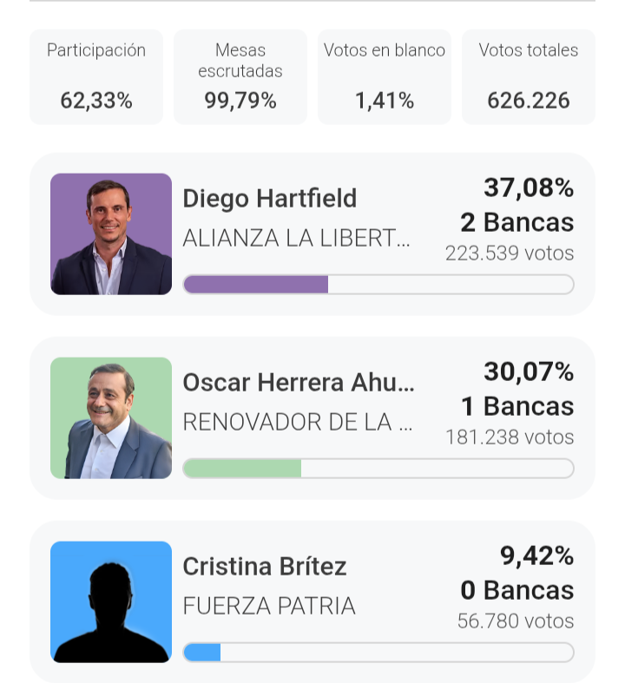This screenshot has height=683, width=625.
Task: Select the Votos totales stat card
Action: click(529, 76)
